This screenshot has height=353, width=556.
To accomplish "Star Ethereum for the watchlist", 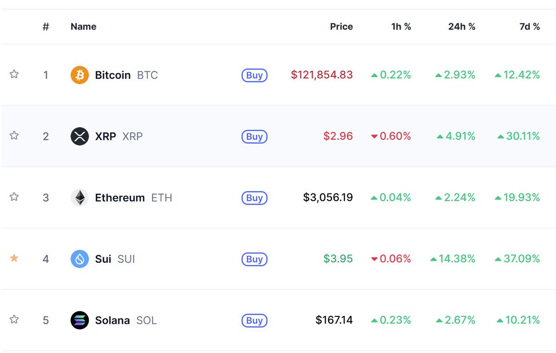I will pos(14,196).
